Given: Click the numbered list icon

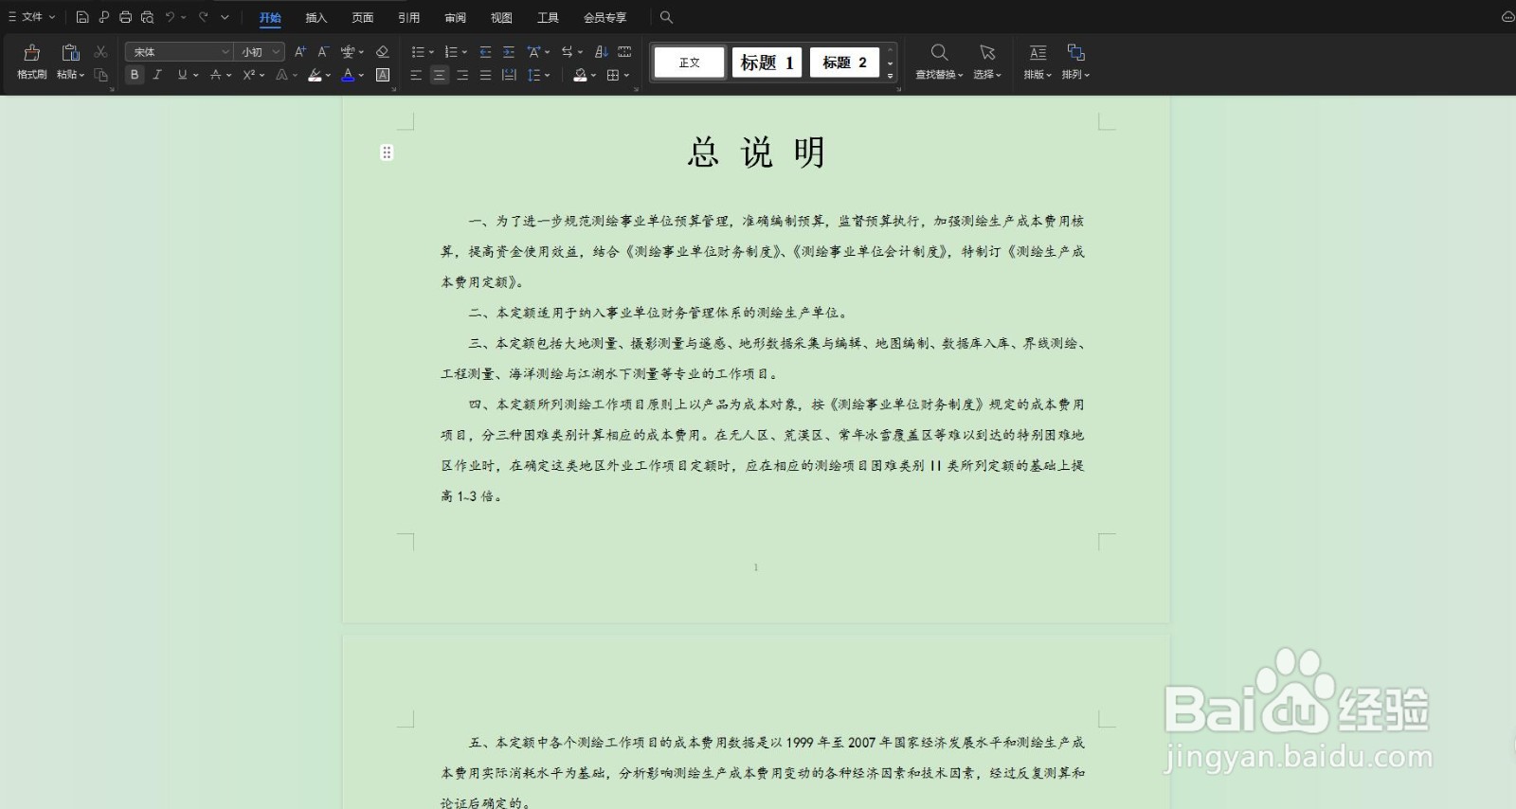Looking at the screenshot, I should 450,52.
